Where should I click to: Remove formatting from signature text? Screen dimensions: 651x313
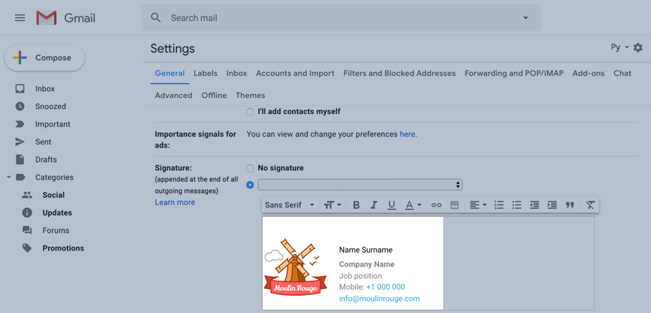(590, 205)
